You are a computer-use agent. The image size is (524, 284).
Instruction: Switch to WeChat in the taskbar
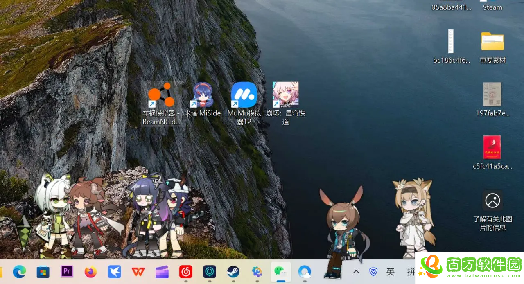pos(281,271)
